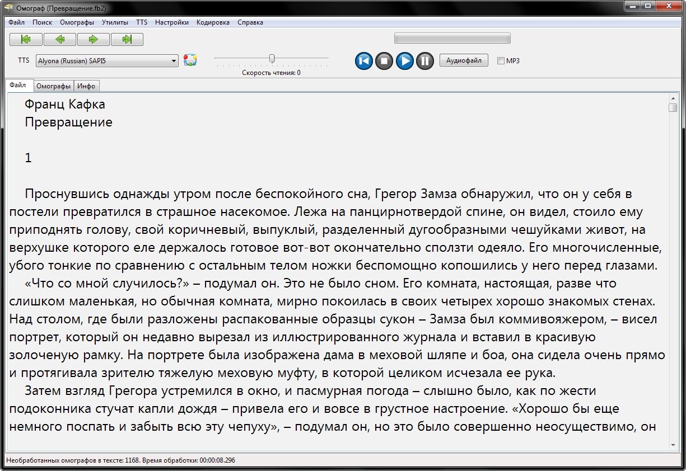The width and height of the screenshot is (686, 471).
Task: Click the scroll down arrow of the text area
Action: tap(673, 445)
